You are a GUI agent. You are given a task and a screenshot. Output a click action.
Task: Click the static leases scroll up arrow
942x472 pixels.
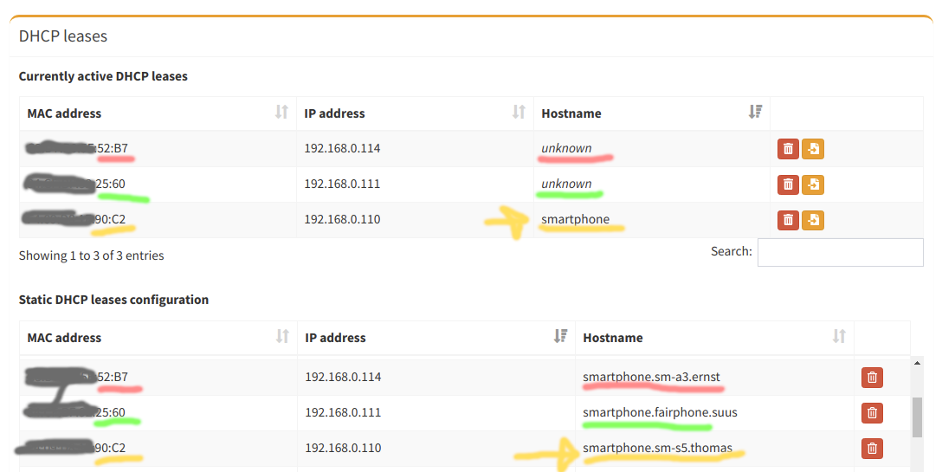click(917, 363)
